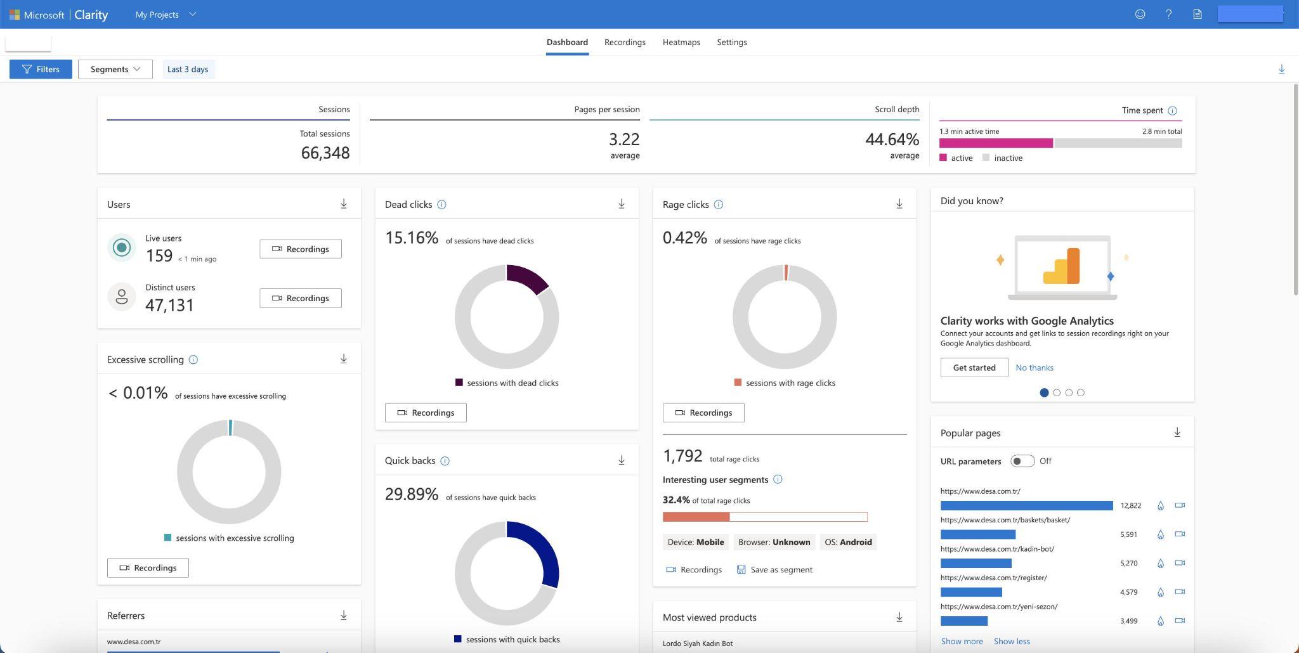Image resolution: width=1299 pixels, height=653 pixels.
Task: Open the help question mark icon
Action: [1168, 14]
